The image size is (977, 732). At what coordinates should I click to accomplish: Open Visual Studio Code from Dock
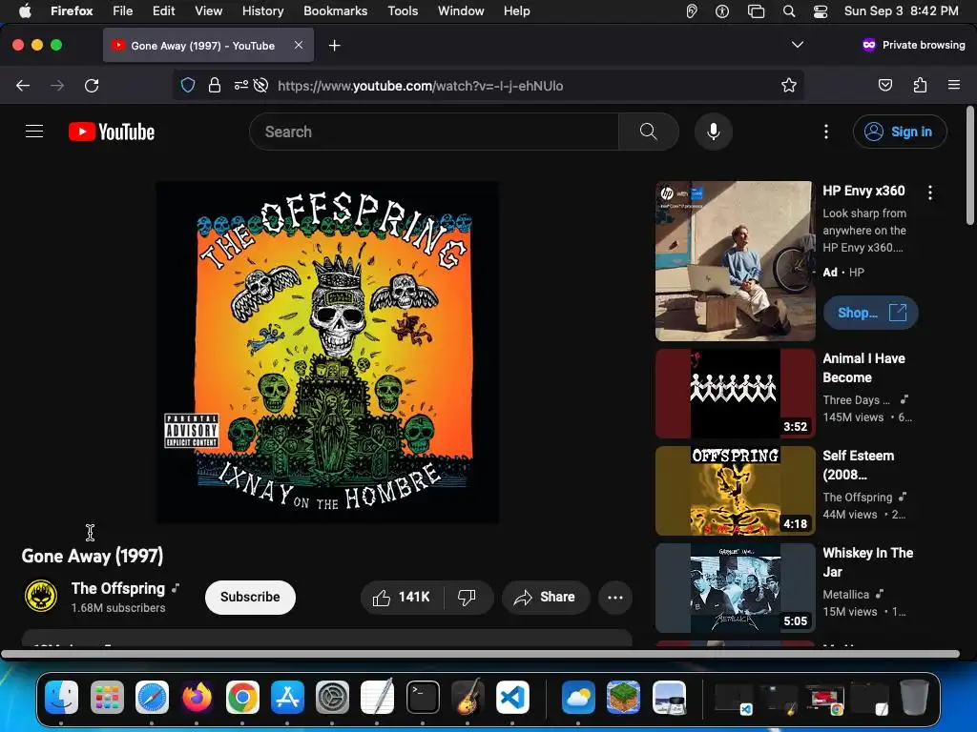tap(512, 697)
